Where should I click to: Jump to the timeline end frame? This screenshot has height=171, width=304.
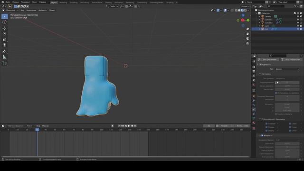(x=135, y=126)
